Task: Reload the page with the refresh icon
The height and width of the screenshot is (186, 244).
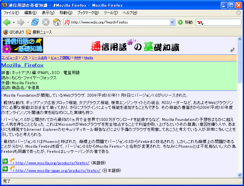Action: tap(35, 22)
